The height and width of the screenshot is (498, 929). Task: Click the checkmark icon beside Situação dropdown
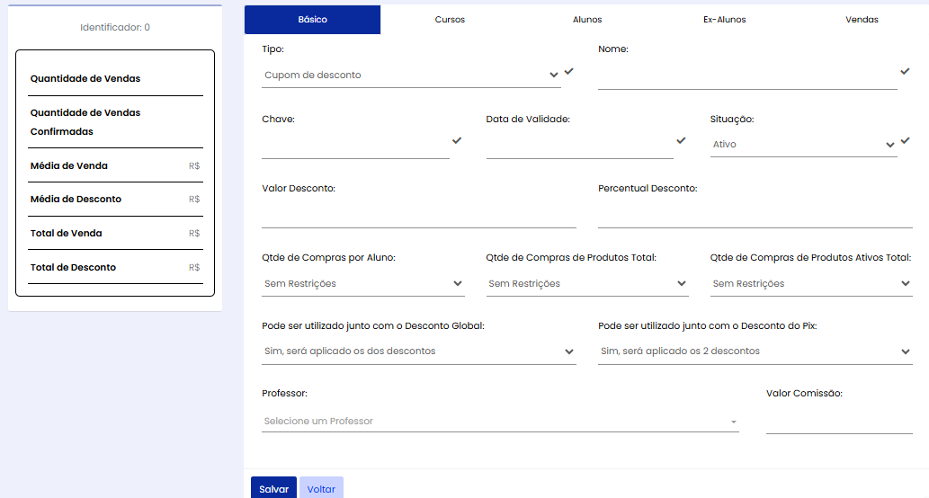[905, 140]
